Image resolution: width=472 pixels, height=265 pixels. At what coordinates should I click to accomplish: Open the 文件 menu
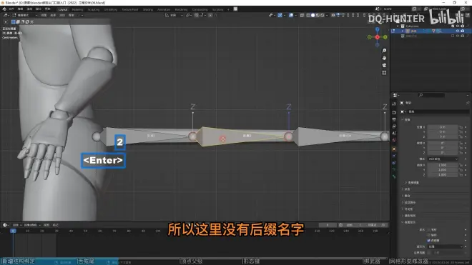point(11,9)
